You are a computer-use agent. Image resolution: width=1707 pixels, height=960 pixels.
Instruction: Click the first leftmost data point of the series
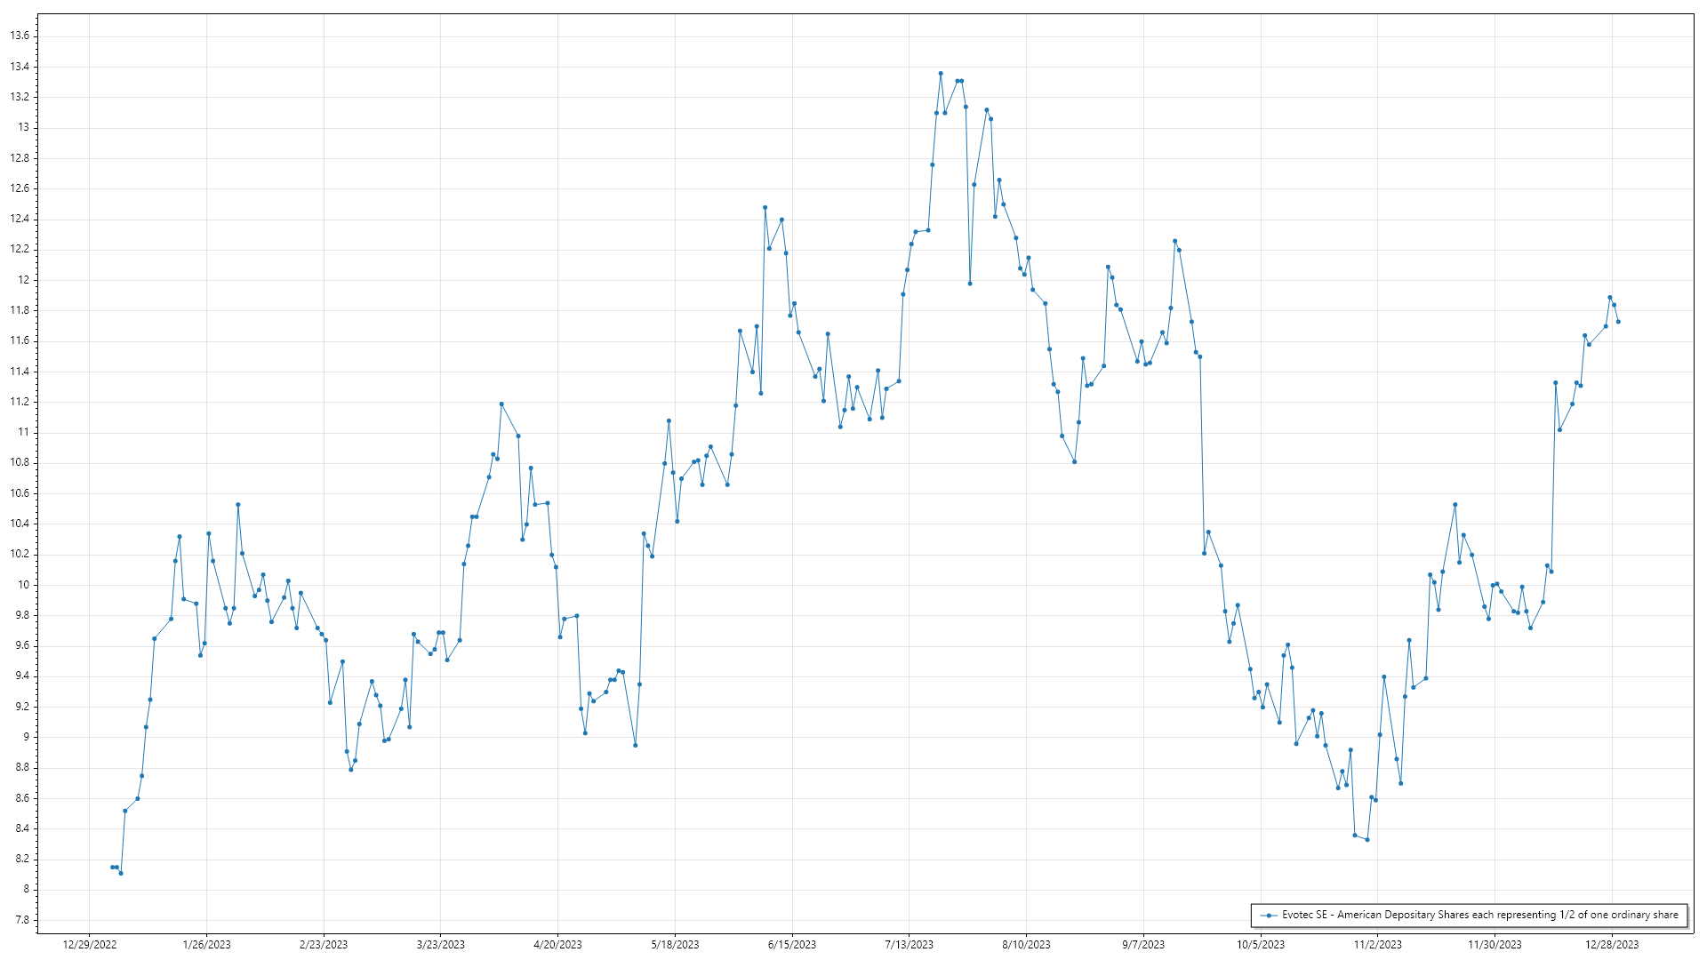click(112, 867)
